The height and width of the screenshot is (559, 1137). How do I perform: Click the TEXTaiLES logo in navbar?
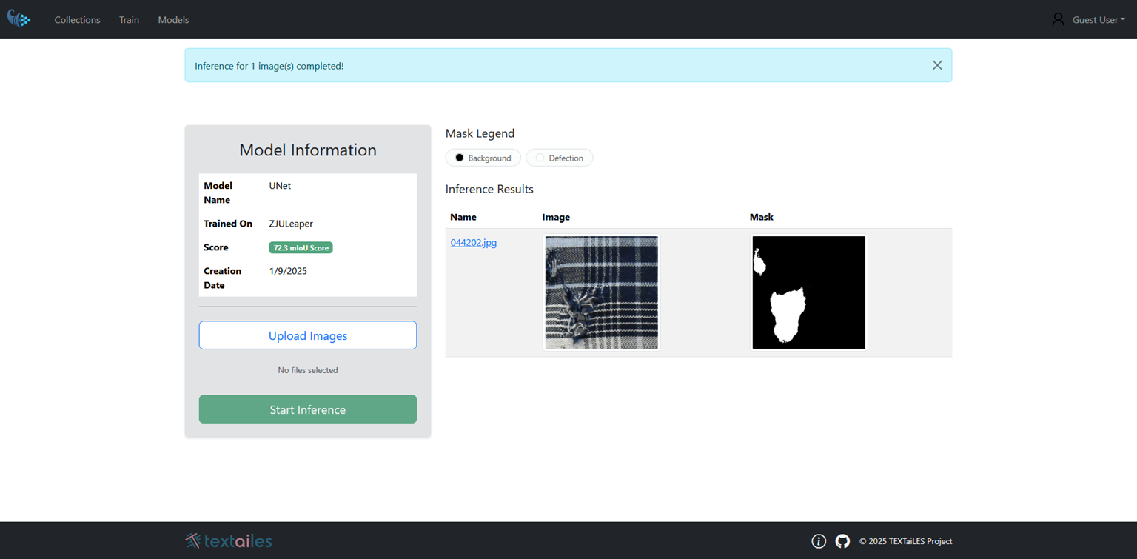[19, 19]
